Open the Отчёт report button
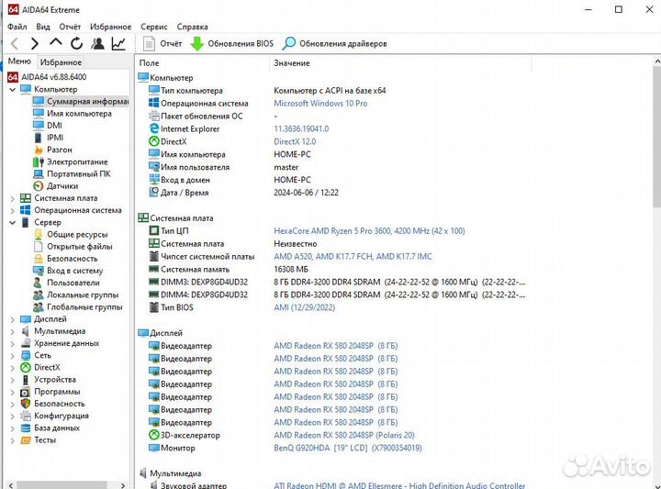 click(x=162, y=43)
